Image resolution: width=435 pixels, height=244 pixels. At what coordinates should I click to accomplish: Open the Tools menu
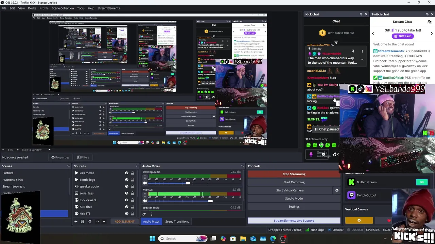[81, 8]
